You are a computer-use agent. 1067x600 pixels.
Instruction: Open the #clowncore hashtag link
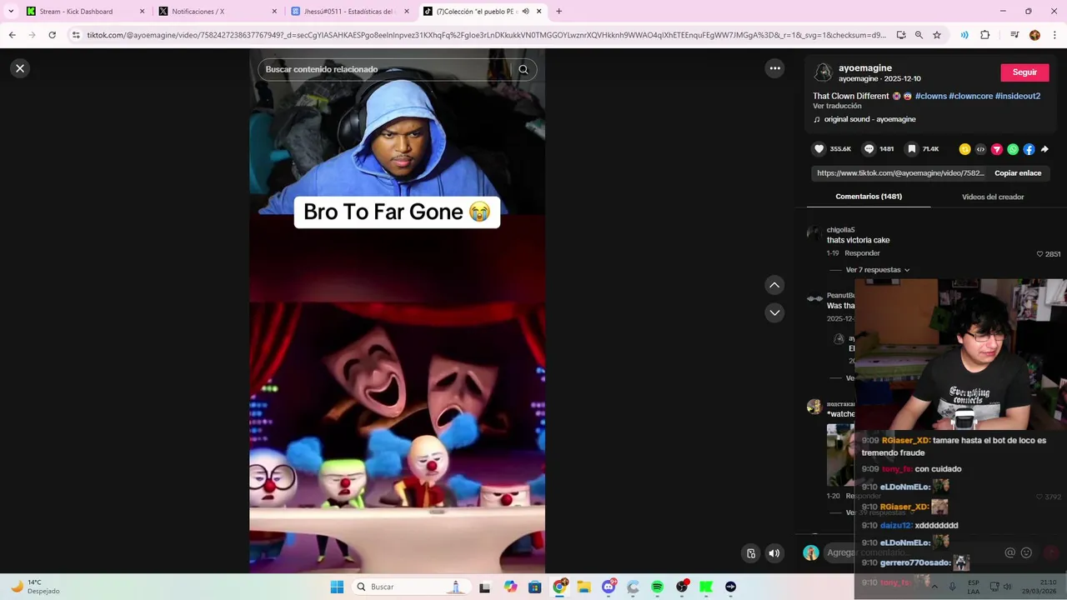click(970, 96)
